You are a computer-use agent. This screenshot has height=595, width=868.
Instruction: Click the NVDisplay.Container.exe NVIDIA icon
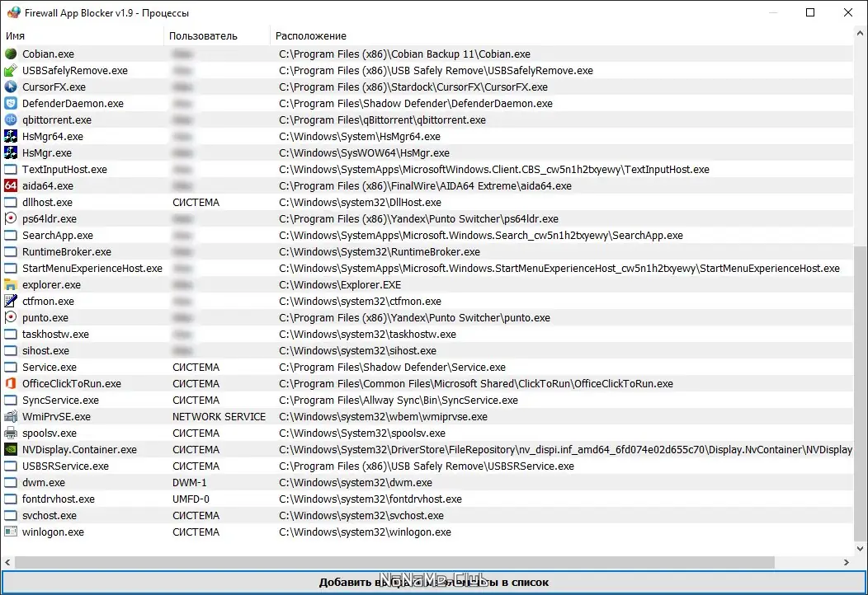[11, 450]
